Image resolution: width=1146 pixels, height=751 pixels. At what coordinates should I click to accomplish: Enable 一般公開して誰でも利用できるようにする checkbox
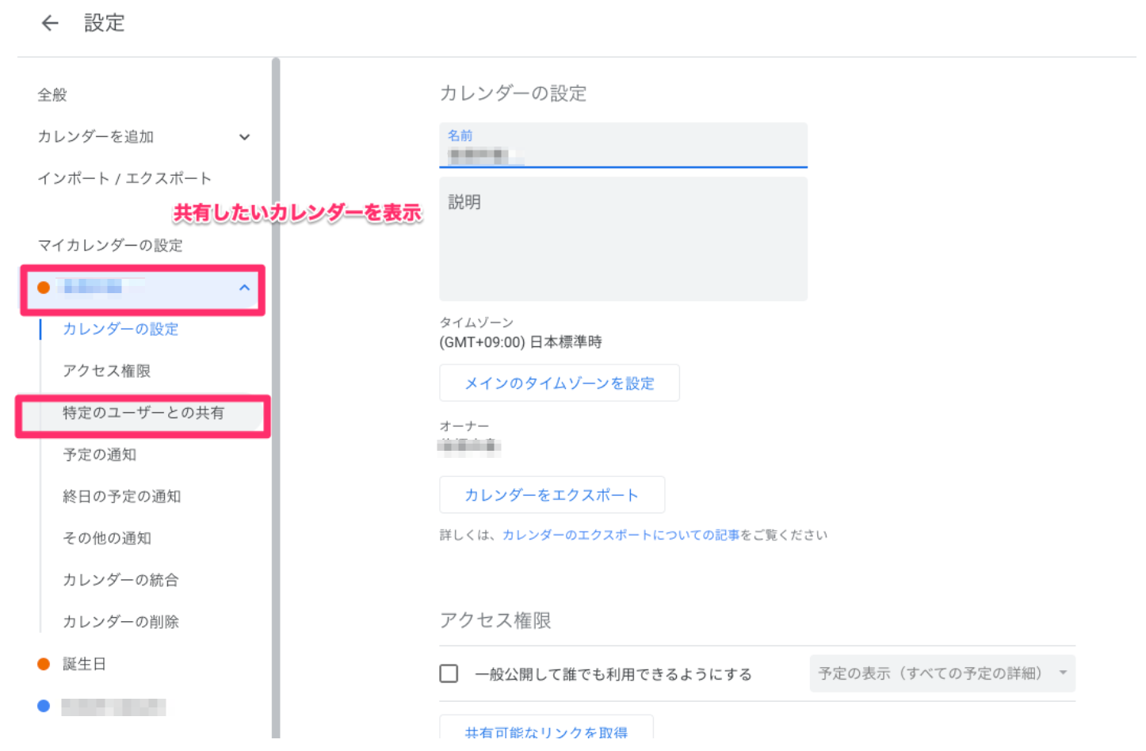coord(449,673)
